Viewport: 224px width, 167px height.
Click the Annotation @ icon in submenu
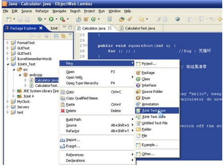click(x=138, y=104)
